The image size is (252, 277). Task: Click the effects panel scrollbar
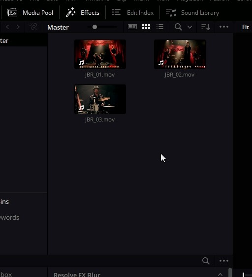(x=230, y=272)
